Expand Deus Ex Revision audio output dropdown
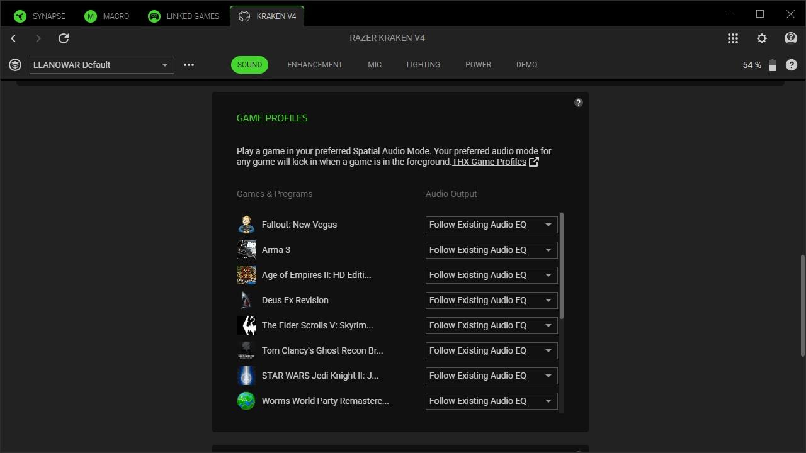Viewport: 806px width, 453px height. pyautogui.click(x=492, y=300)
